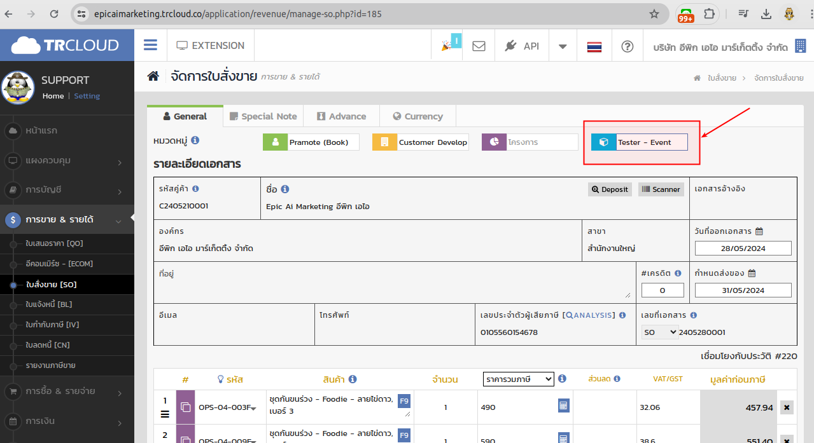Click the lightbulb icon beside รหัส
The height and width of the screenshot is (443, 814).
[x=221, y=379]
